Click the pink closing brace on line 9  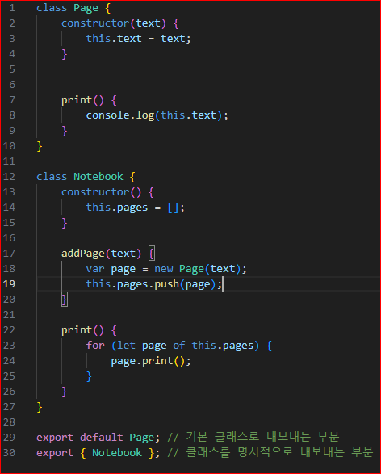pos(65,131)
